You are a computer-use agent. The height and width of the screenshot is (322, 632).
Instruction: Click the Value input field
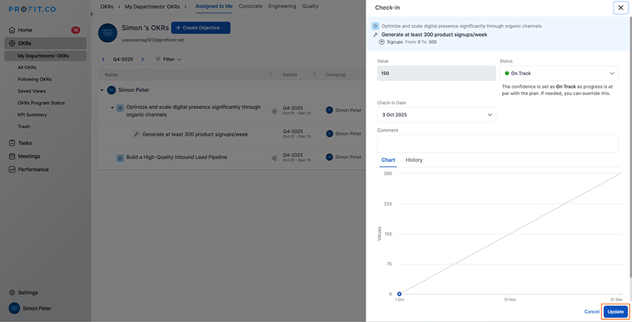point(436,73)
